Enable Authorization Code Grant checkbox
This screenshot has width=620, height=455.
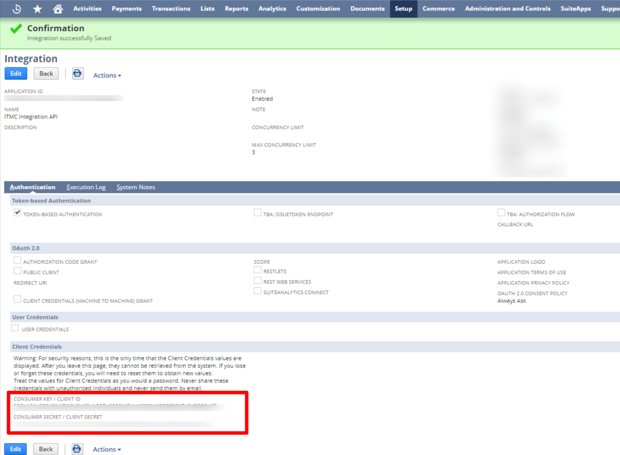(18, 260)
